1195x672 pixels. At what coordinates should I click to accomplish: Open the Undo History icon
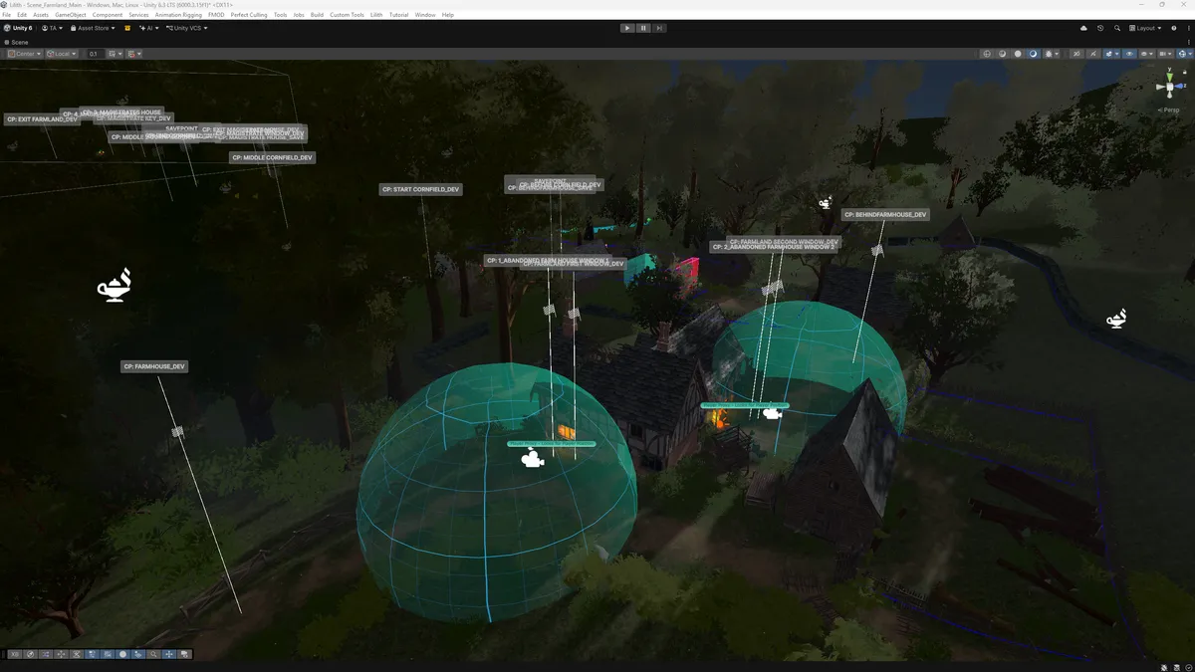point(1100,28)
